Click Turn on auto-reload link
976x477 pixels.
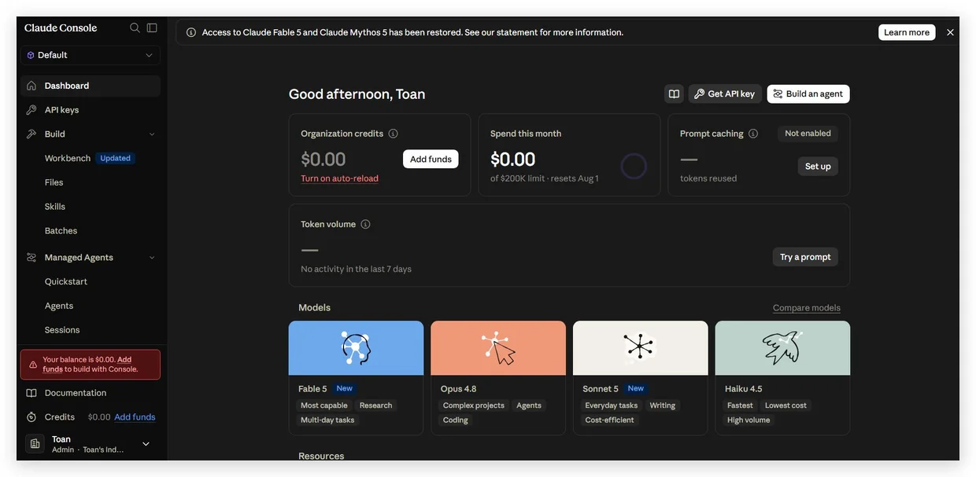point(339,178)
